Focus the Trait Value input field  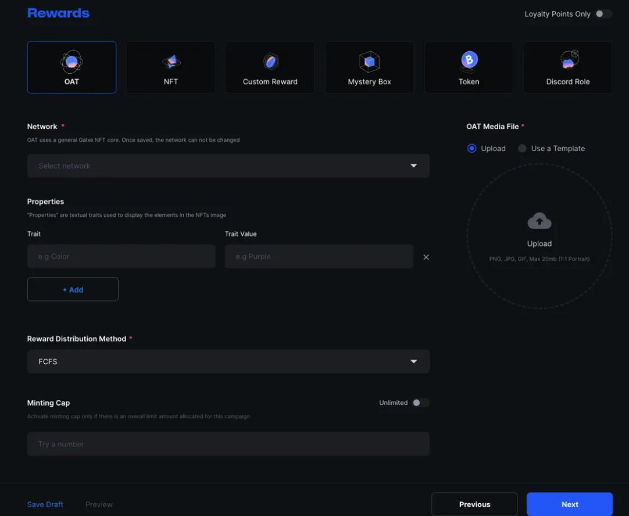coord(319,256)
